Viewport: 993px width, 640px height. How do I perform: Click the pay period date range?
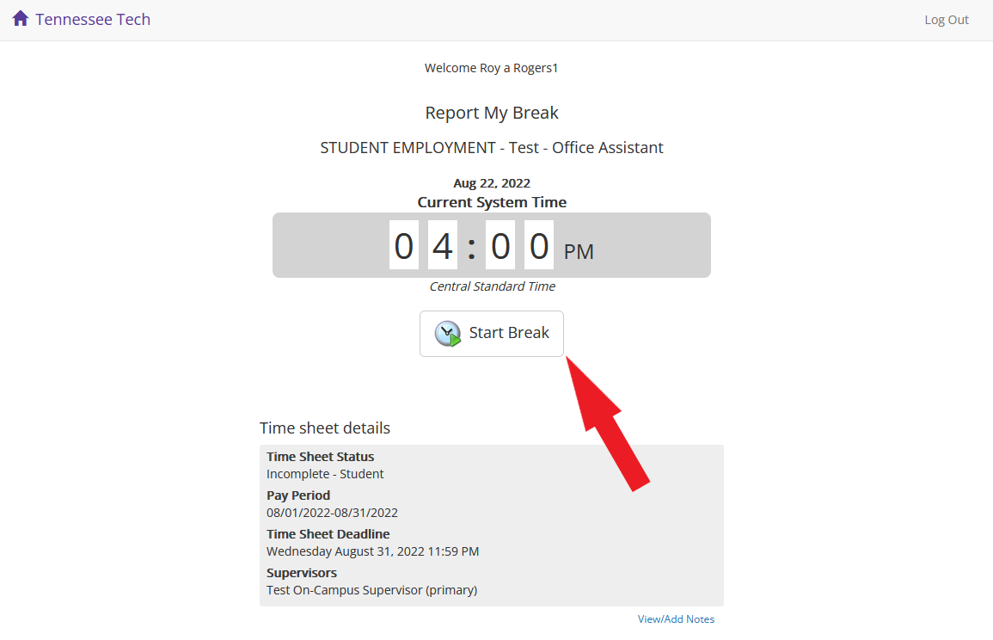332,513
